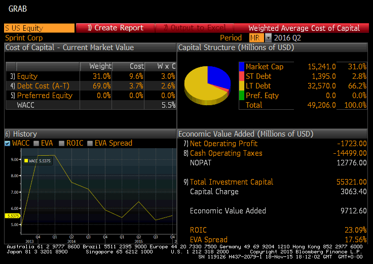Click the Cost of Capital panel header
Screen dimensions: 373x264
pyautogui.click(x=90, y=48)
